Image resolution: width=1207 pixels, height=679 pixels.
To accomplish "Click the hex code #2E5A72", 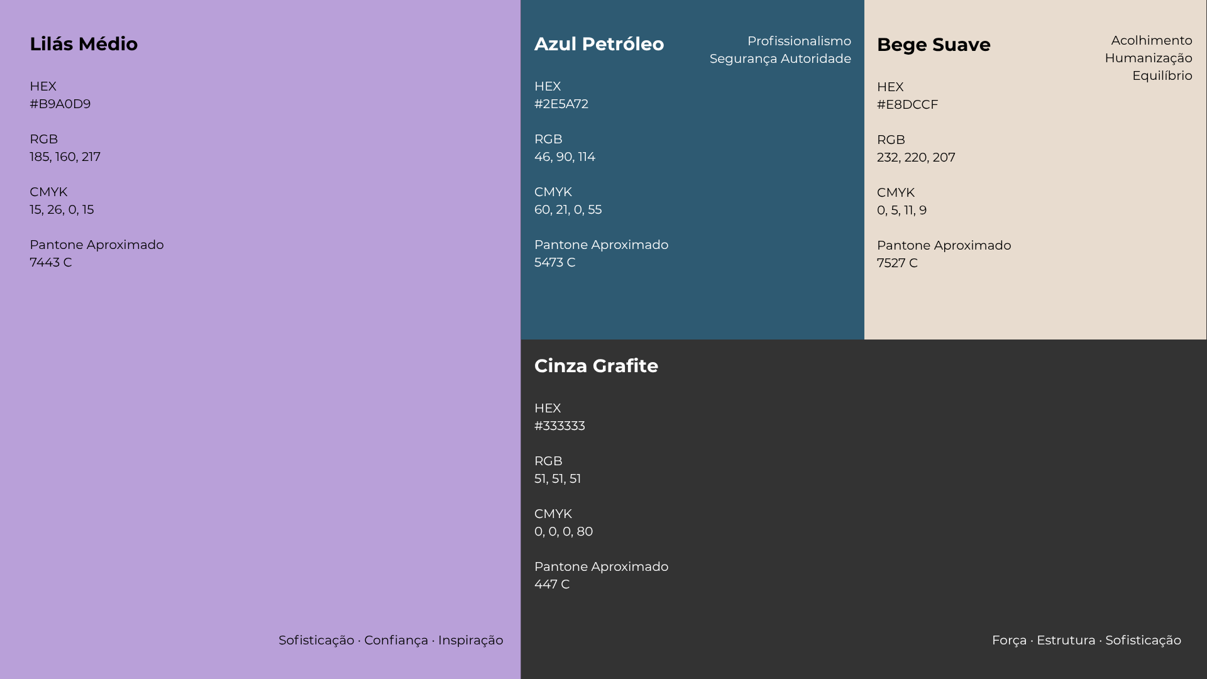I will click(561, 104).
